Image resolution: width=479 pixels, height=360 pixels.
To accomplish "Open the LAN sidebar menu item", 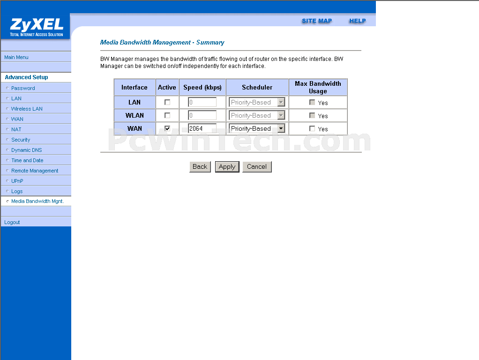I will [16, 98].
